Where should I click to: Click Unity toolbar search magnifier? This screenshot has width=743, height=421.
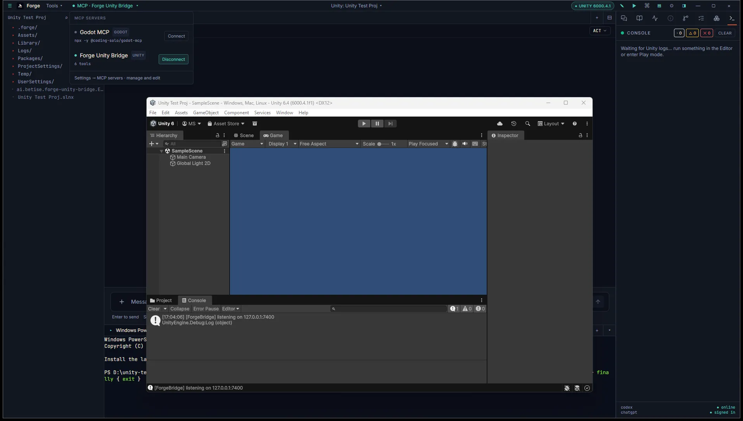pos(527,124)
